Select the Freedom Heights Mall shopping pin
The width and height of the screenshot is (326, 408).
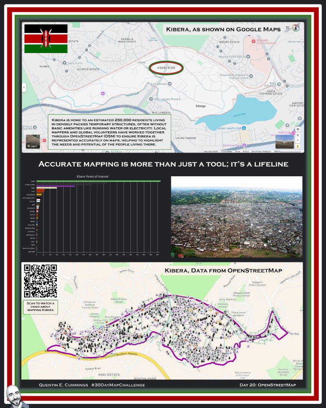pyautogui.click(x=244, y=128)
